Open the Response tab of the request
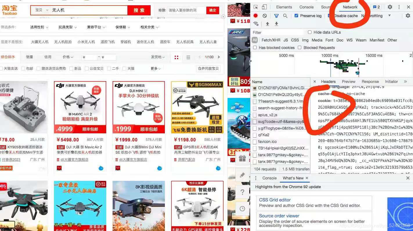 [x=370, y=81]
